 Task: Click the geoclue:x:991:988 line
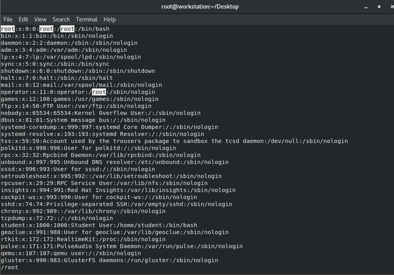tap(115, 232)
